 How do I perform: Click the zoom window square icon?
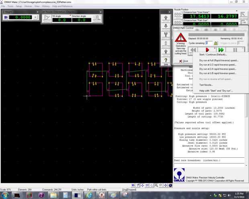pos(161,185)
